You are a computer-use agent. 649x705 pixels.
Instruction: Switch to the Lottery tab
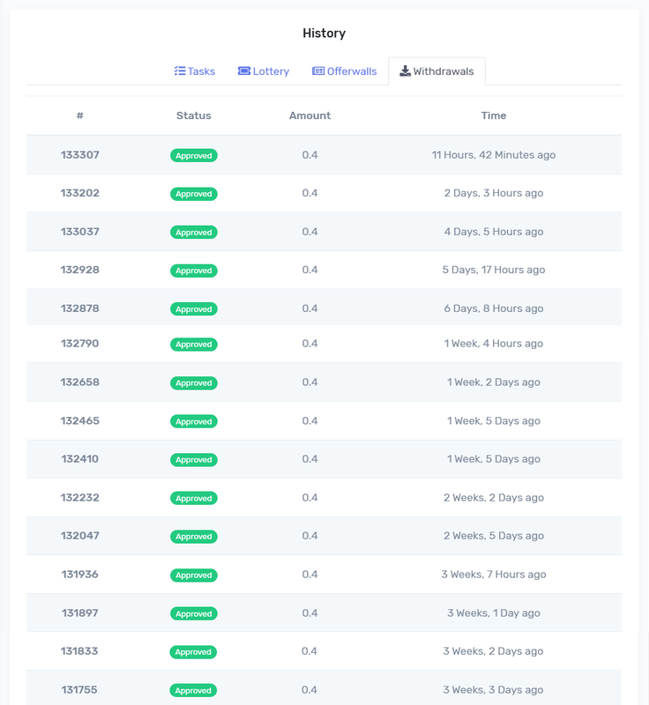tap(263, 71)
